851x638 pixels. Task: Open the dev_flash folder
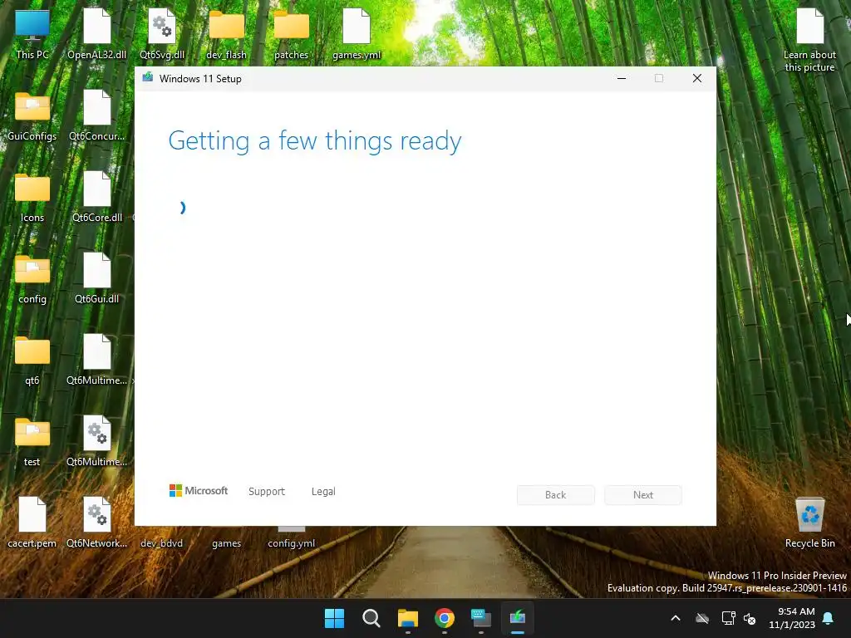(x=226, y=33)
